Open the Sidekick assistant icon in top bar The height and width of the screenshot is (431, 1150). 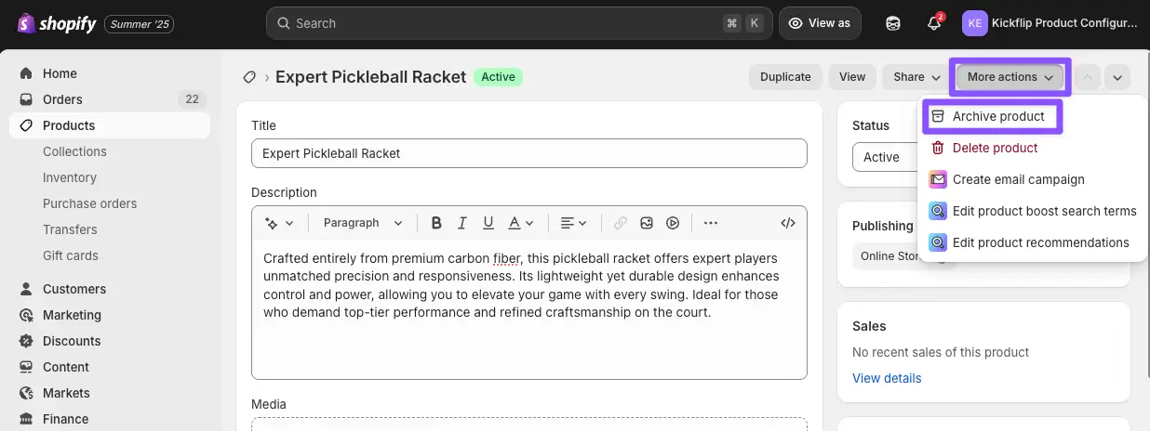tap(892, 23)
